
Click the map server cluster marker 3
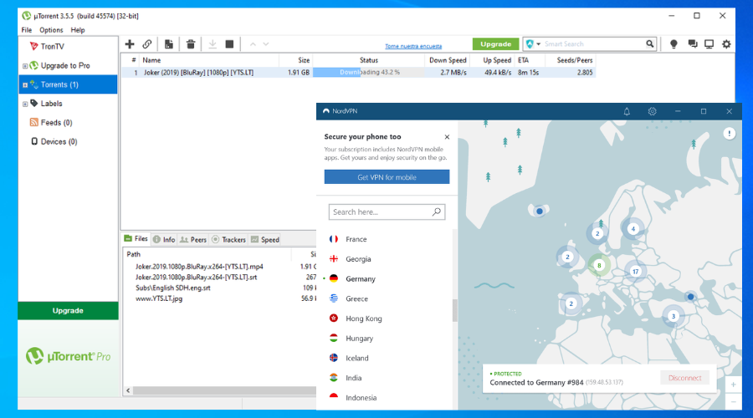pyautogui.click(x=674, y=316)
